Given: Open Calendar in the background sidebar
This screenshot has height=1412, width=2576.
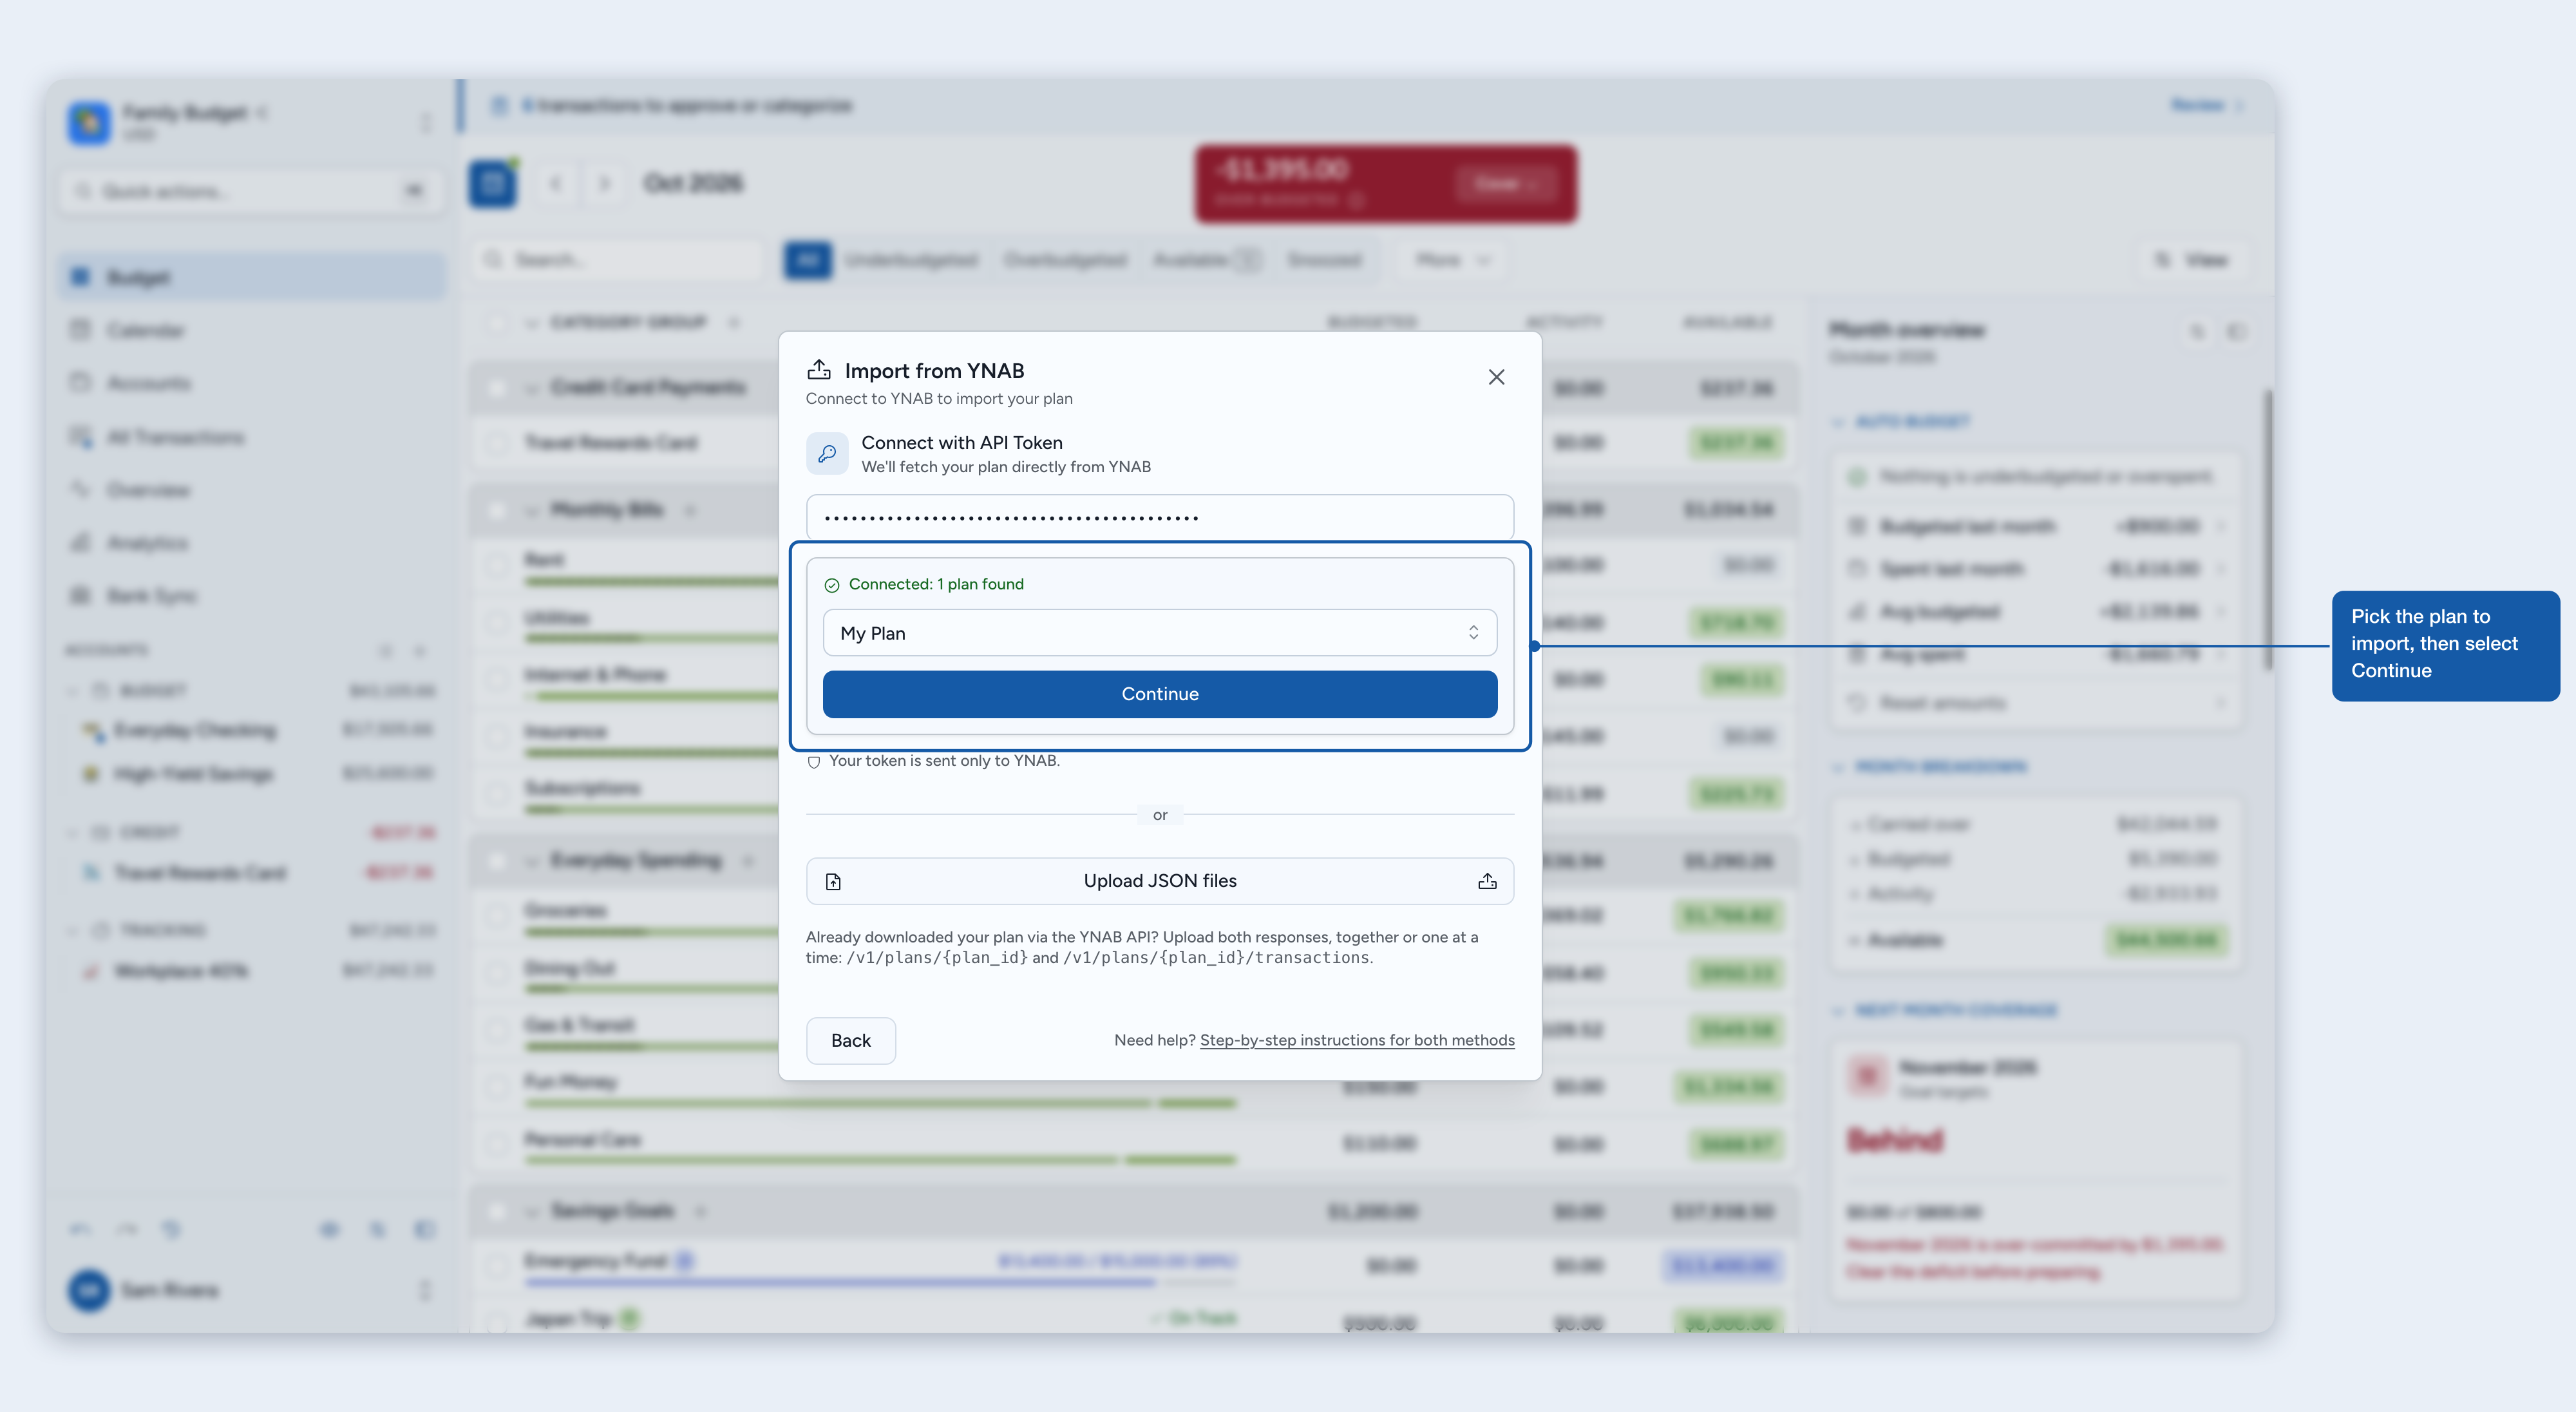Looking at the screenshot, I should pyautogui.click(x=252, y=330).
